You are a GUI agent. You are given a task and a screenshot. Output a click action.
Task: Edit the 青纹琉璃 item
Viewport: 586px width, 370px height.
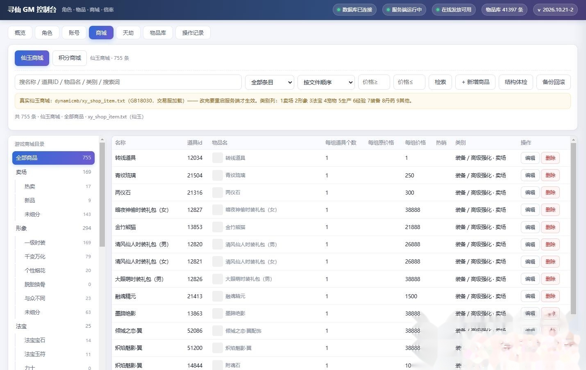pos(530,175)
